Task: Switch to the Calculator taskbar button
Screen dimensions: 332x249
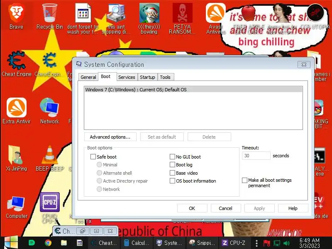Action: click(x=137, y=243)
